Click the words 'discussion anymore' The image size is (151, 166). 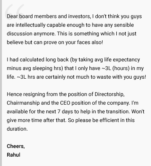point(31,34)
